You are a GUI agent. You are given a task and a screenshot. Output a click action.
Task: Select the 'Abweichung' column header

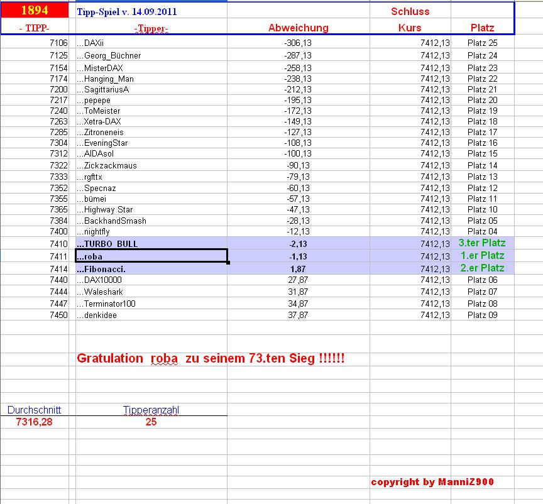coord(299,28)
